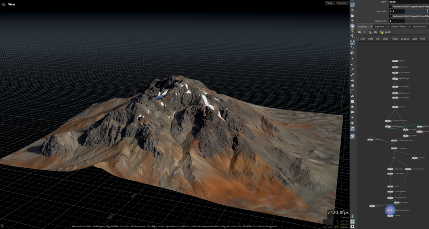
Task: Open the Layout menu
Action: point(405,39)
